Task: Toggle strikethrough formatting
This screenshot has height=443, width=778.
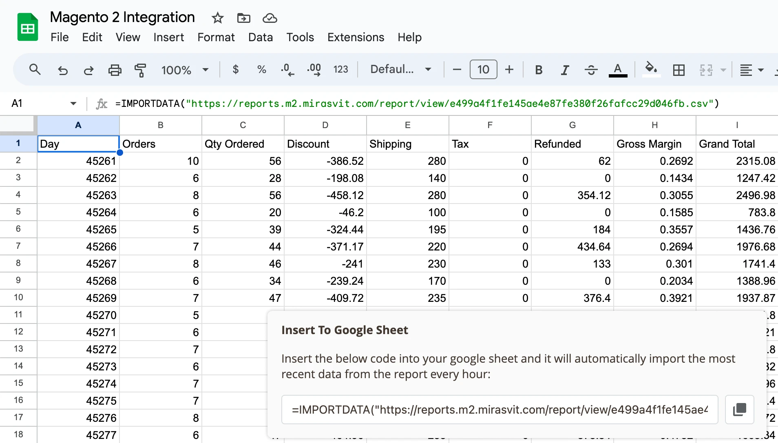Action: 591,69
